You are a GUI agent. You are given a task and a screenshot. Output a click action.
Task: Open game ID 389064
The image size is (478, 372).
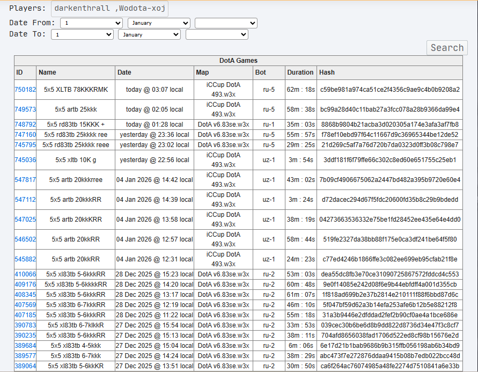coord(25,366)
